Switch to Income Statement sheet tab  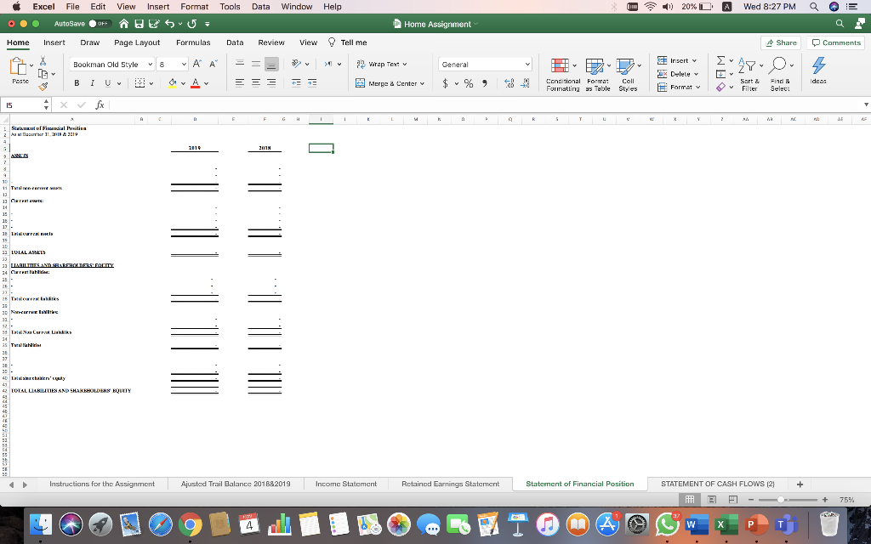tap(346, 484)
